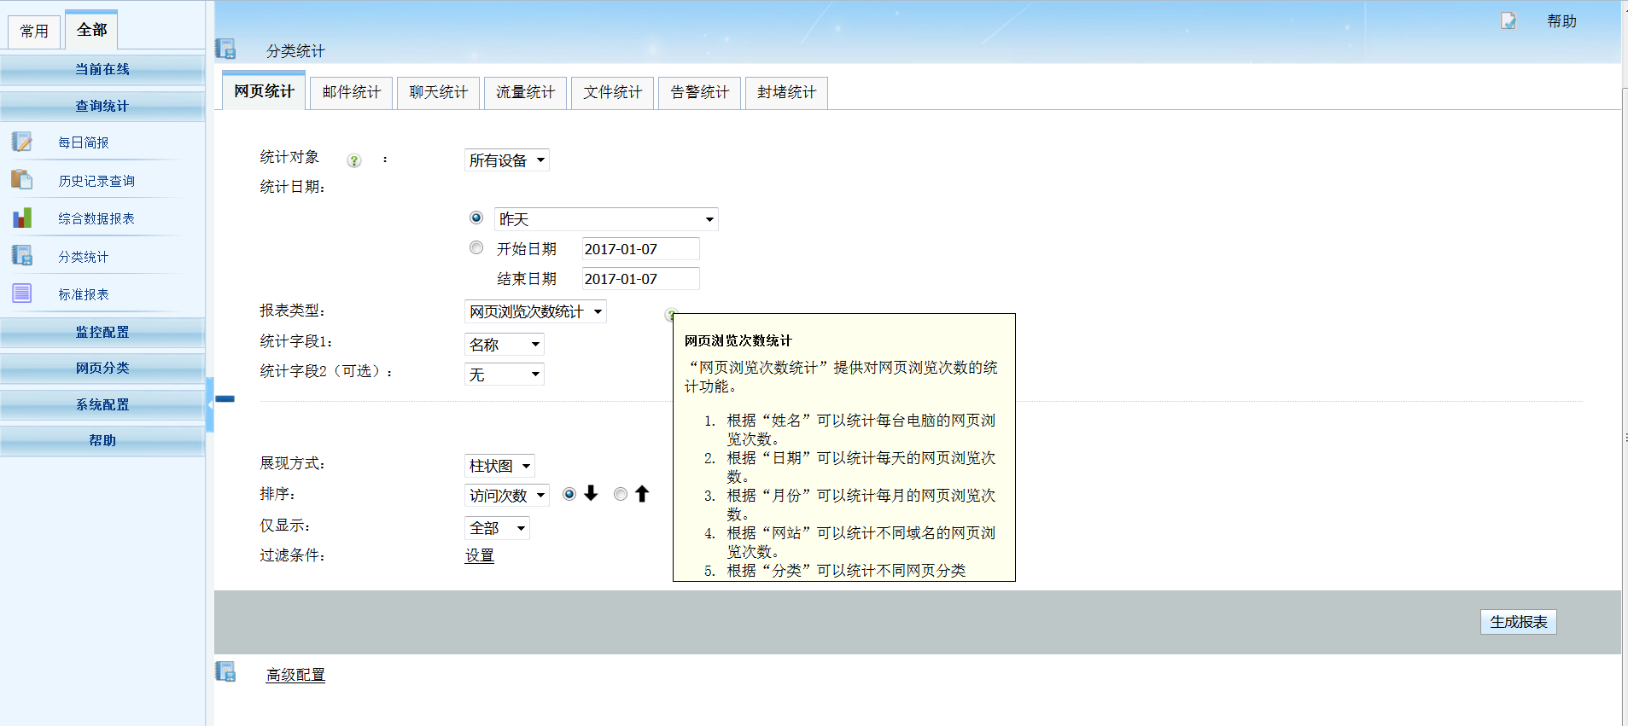This screenshot has height=726, width=1628.
Task: Choose ascending sort with up arrow radio
Action: point(621,494)
